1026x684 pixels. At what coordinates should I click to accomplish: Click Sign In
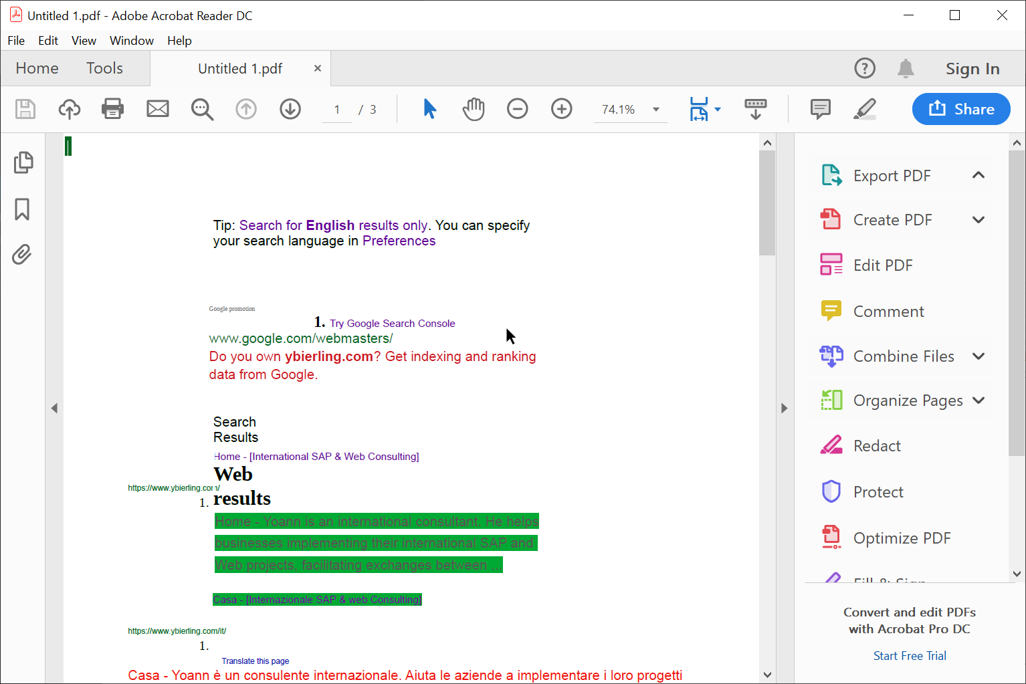pos(972,69)
